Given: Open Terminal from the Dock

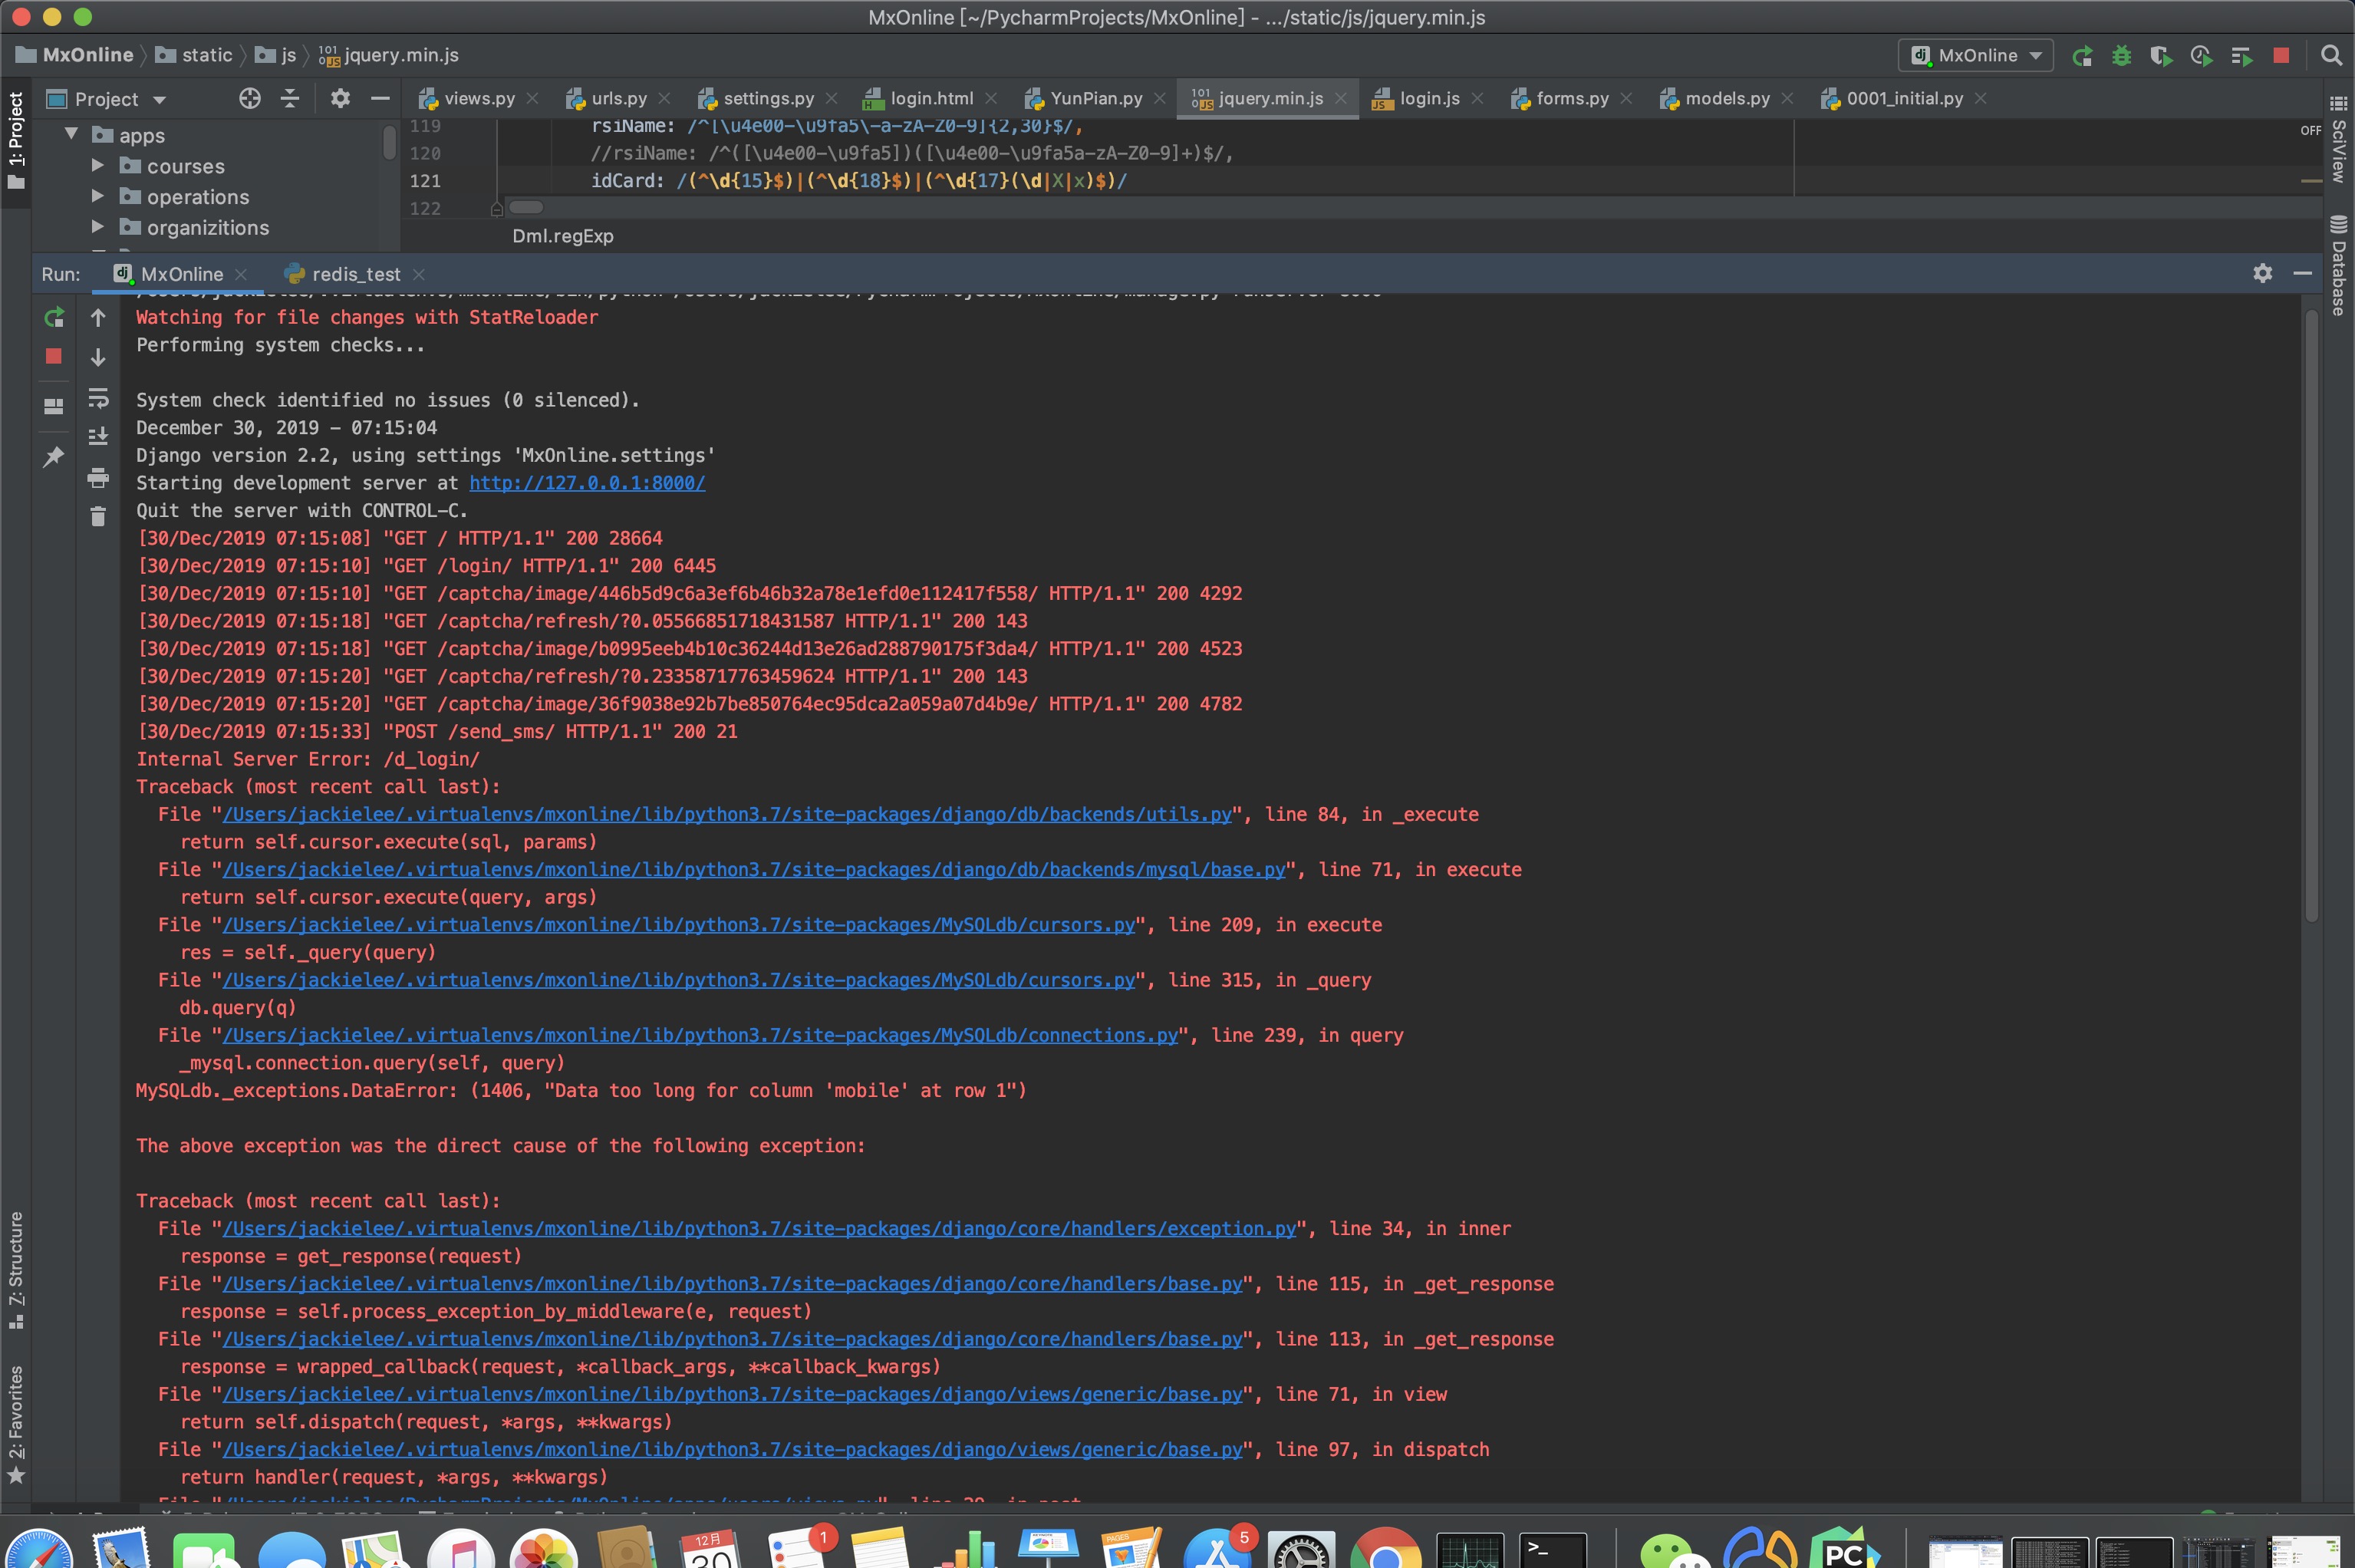Looking at the screenshot, I should (1553, 1550).
